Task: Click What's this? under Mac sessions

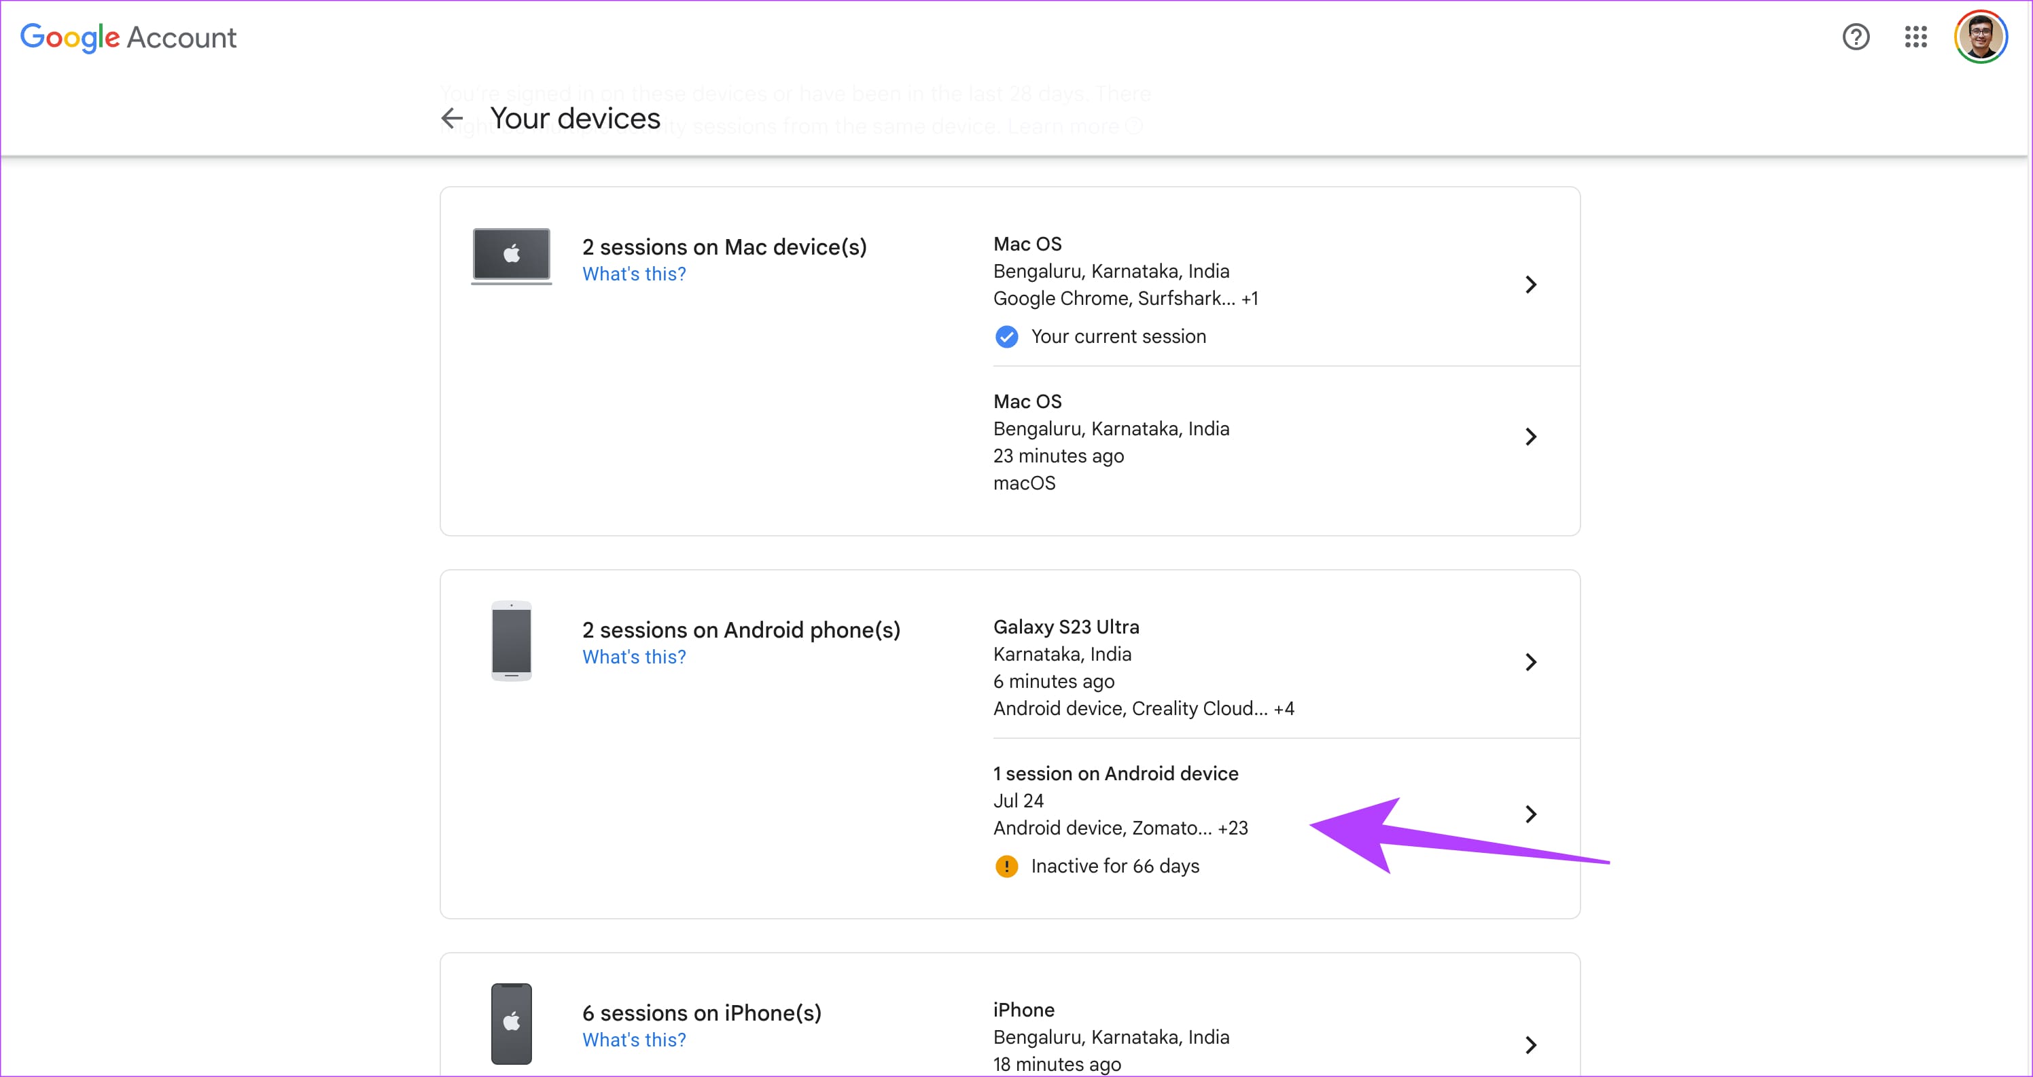Action: (x=634, y=274)
